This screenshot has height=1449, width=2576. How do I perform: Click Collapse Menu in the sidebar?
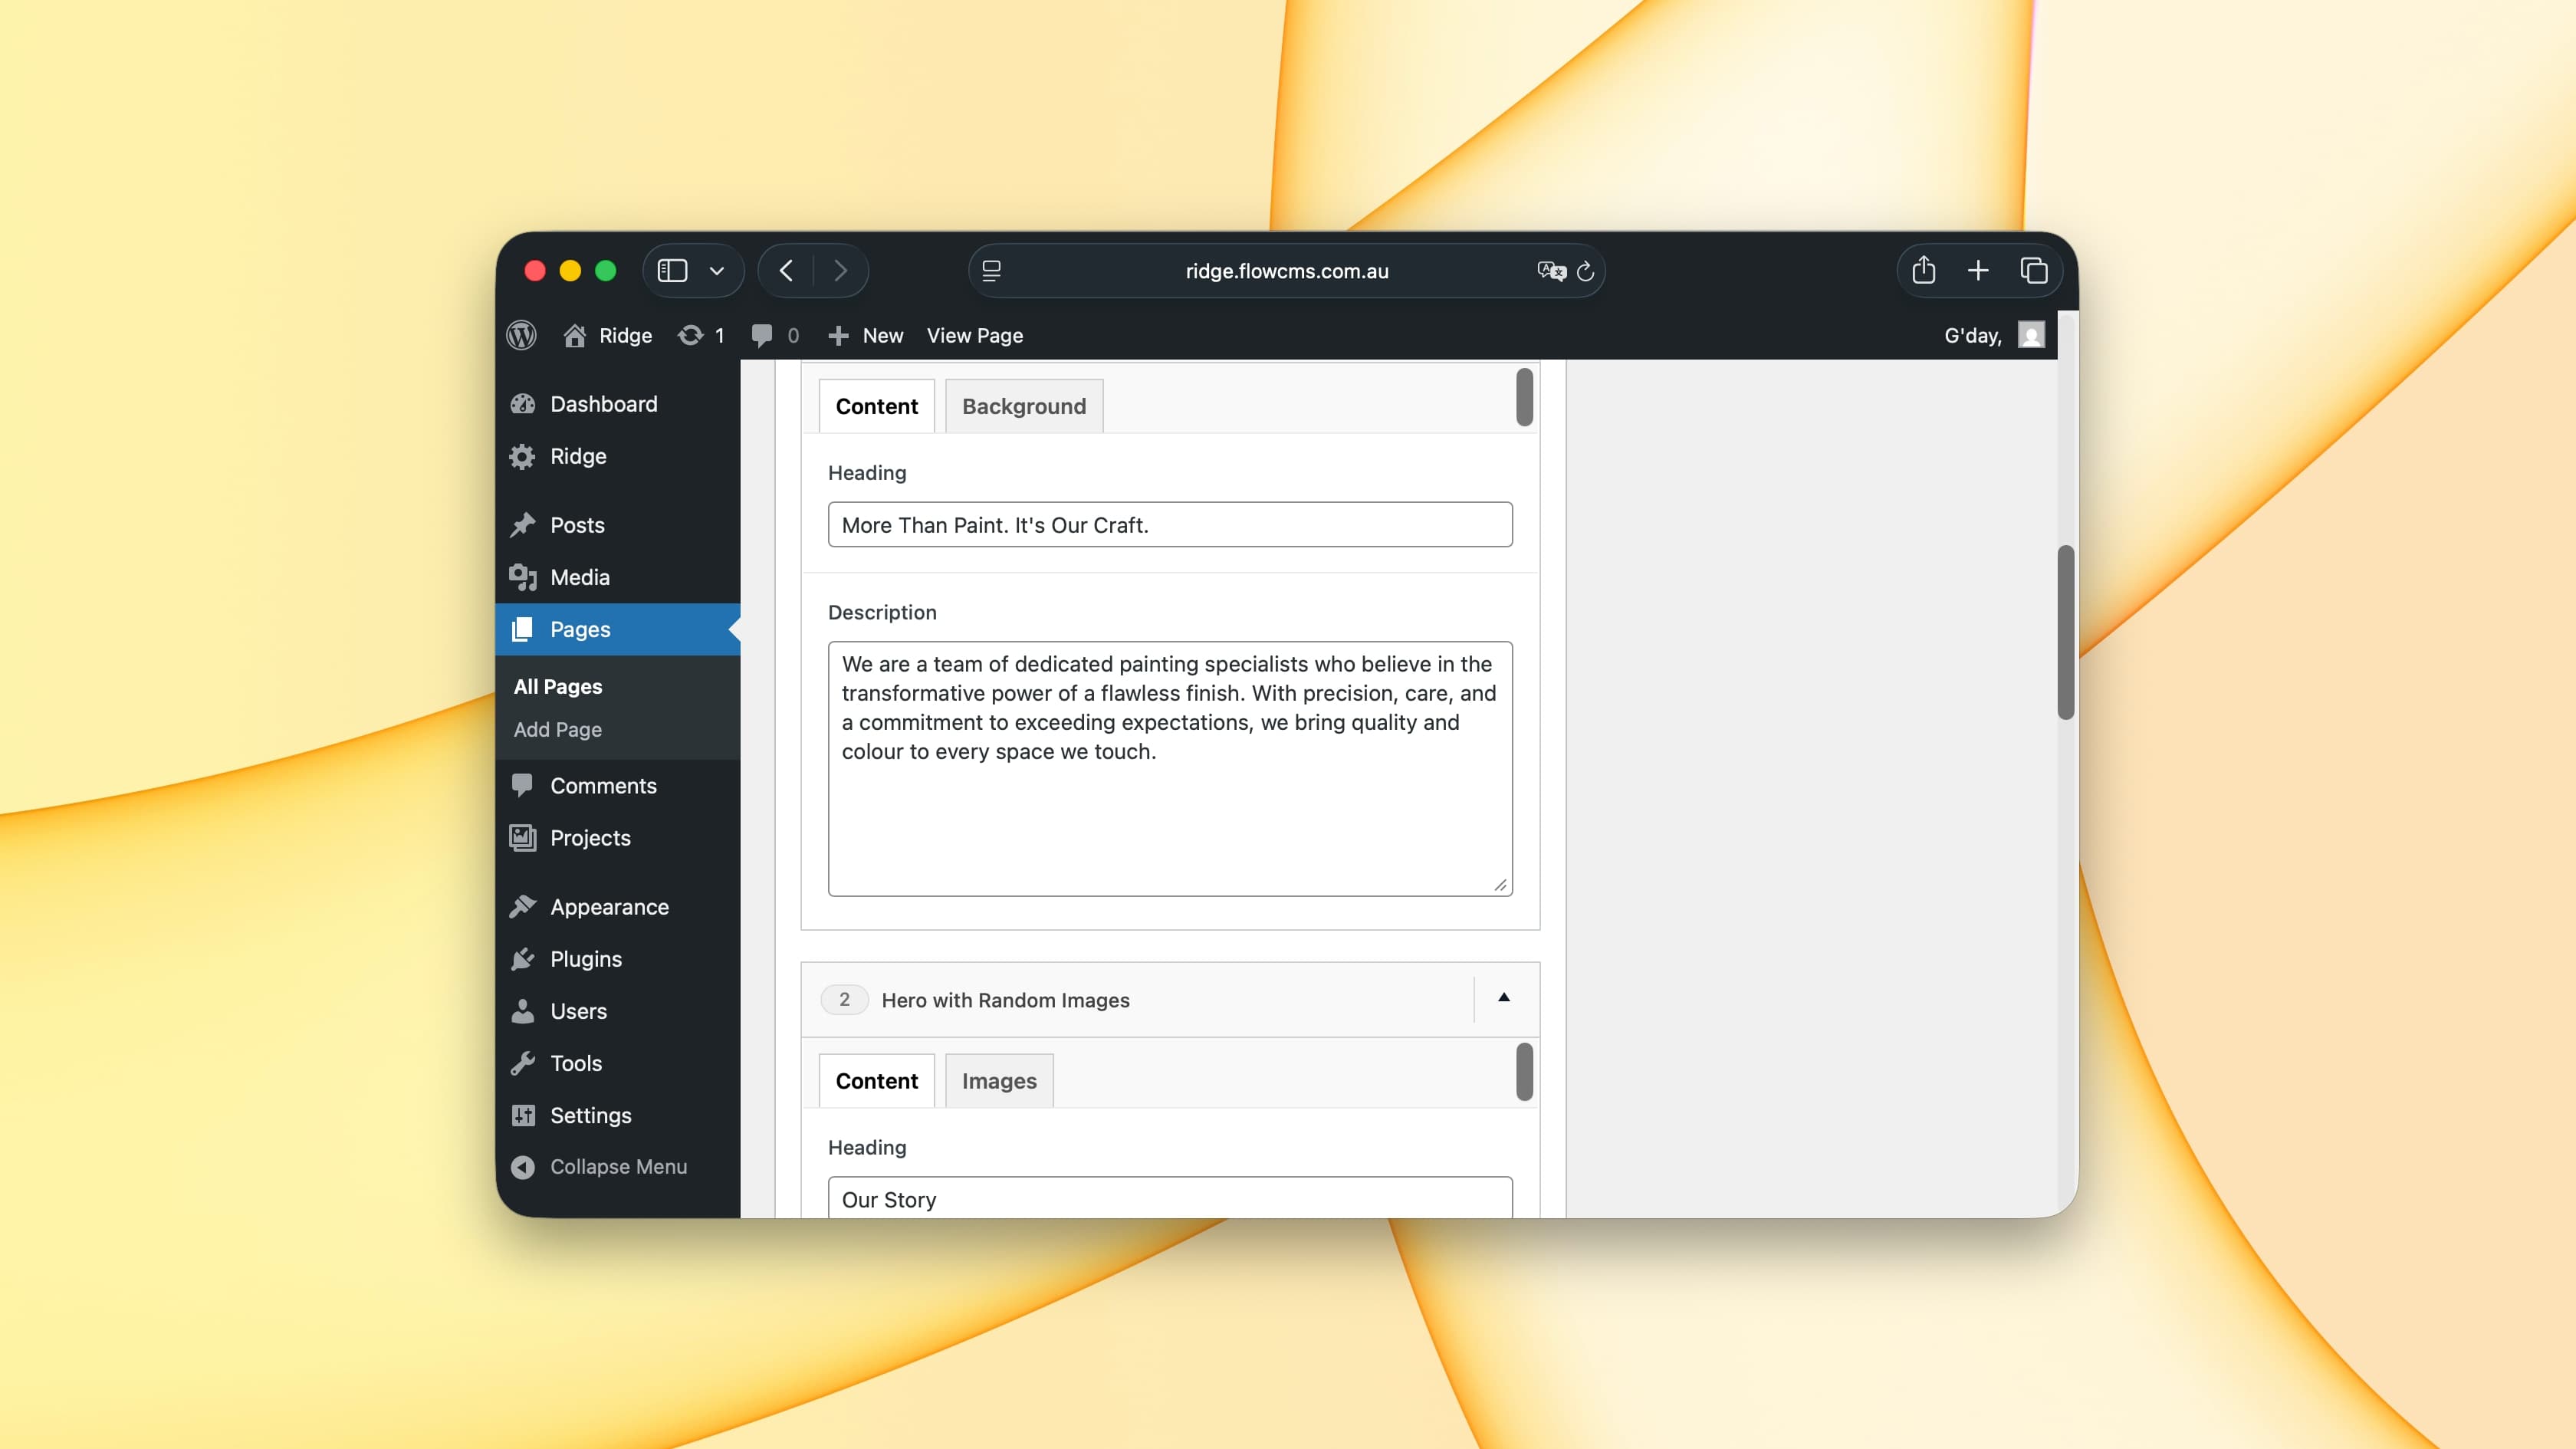click(617, 1166)
